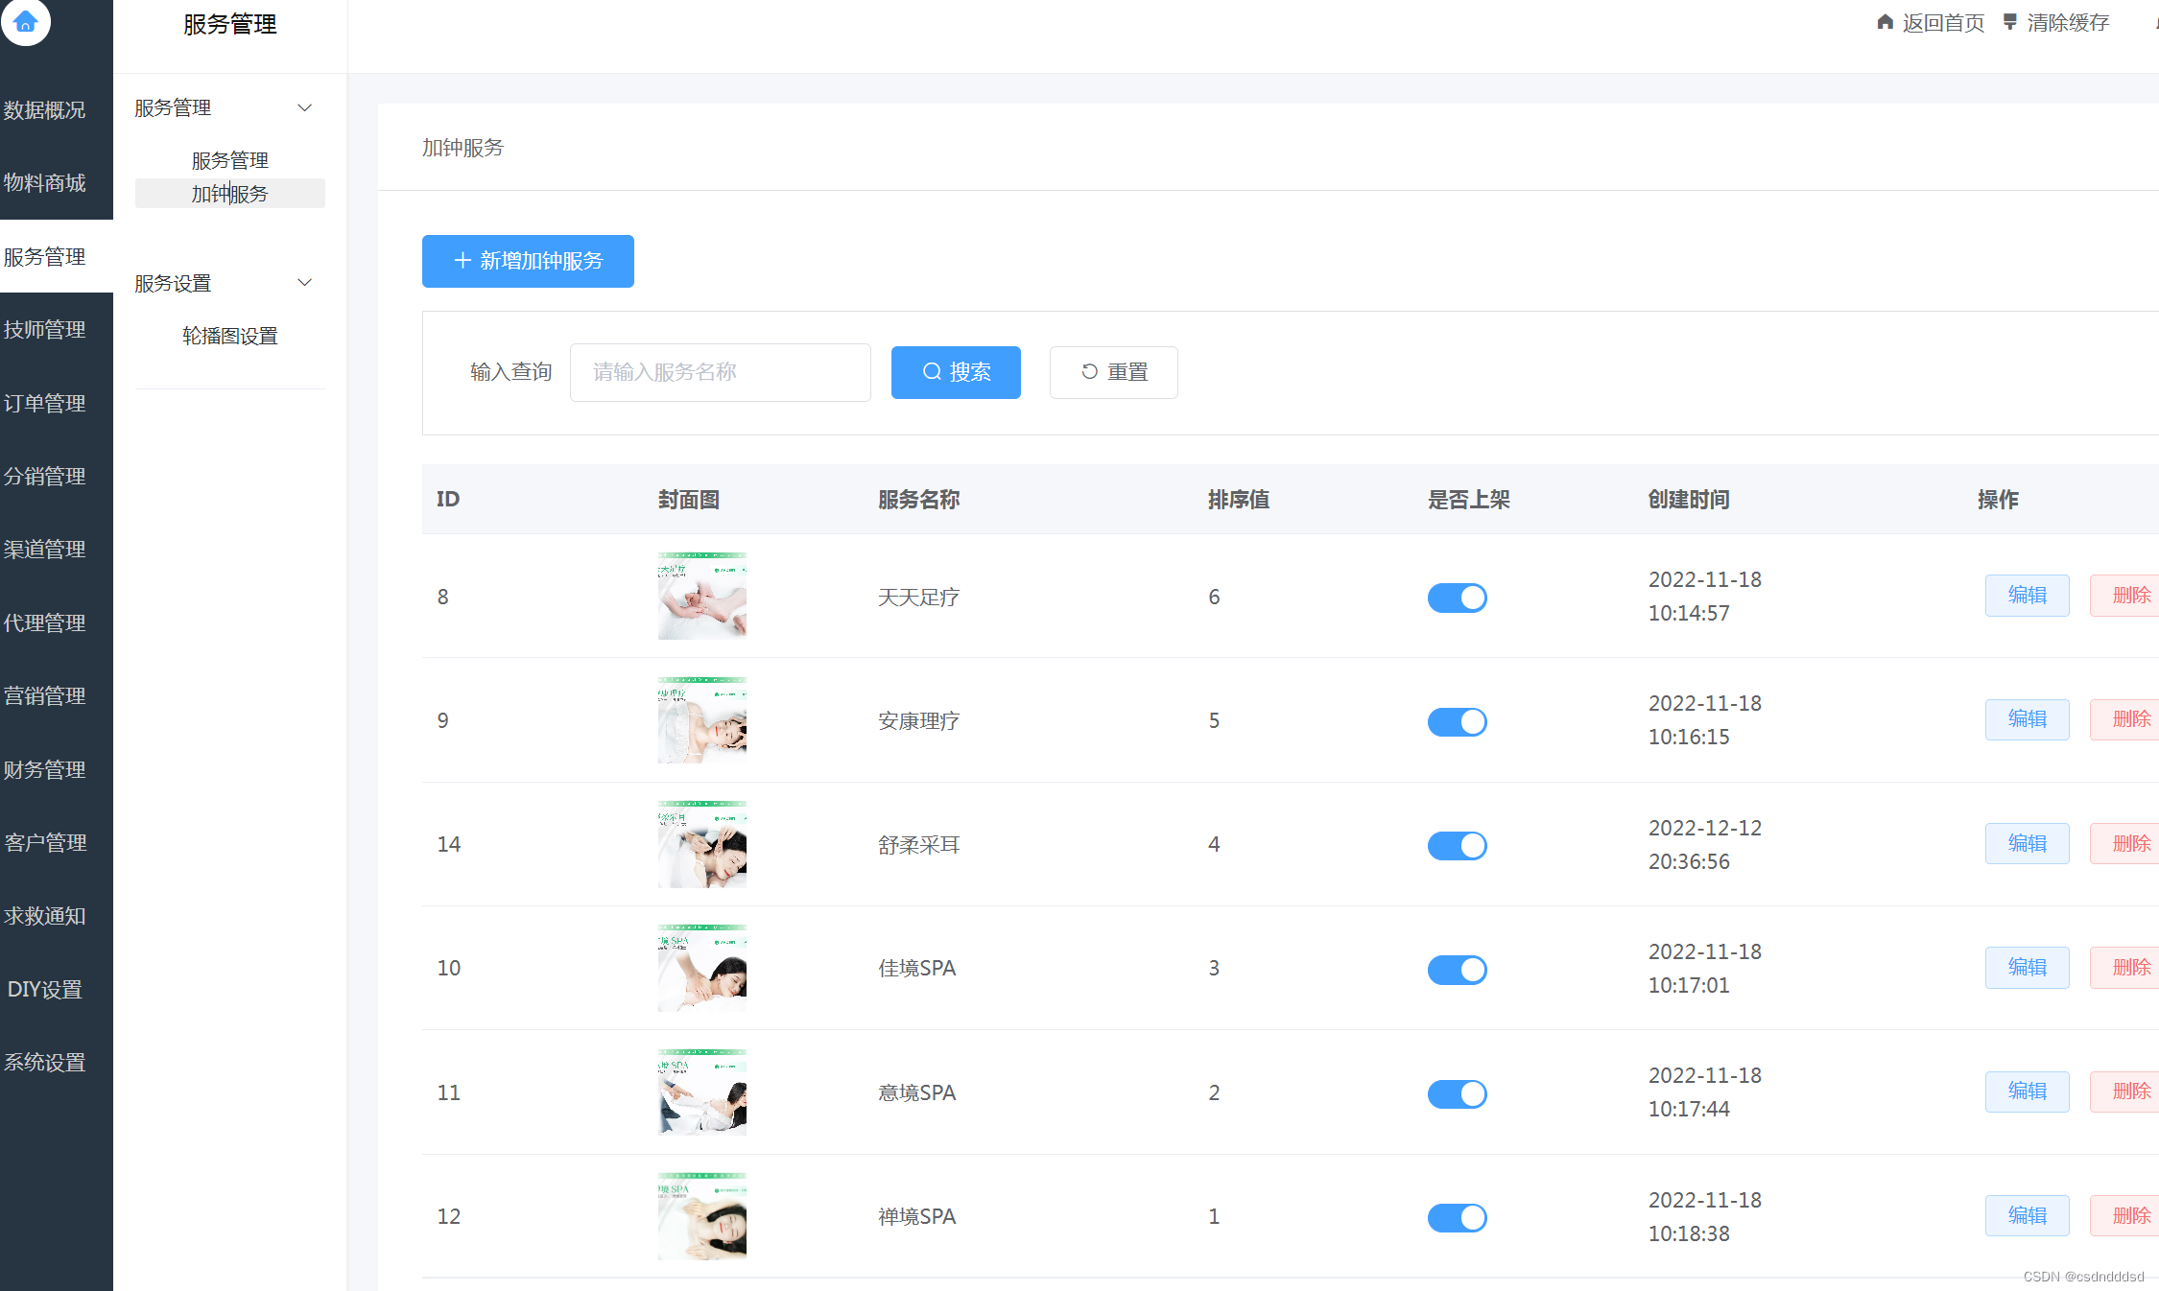Image resolution: width=2159 pixels, height=1291 pixels.
Task: Toggle the 是否上架 switch for 安康理疗
Action: point(1457,721)
